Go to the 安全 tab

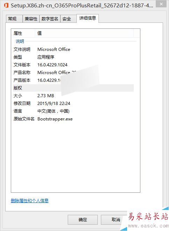coord(68,19)
